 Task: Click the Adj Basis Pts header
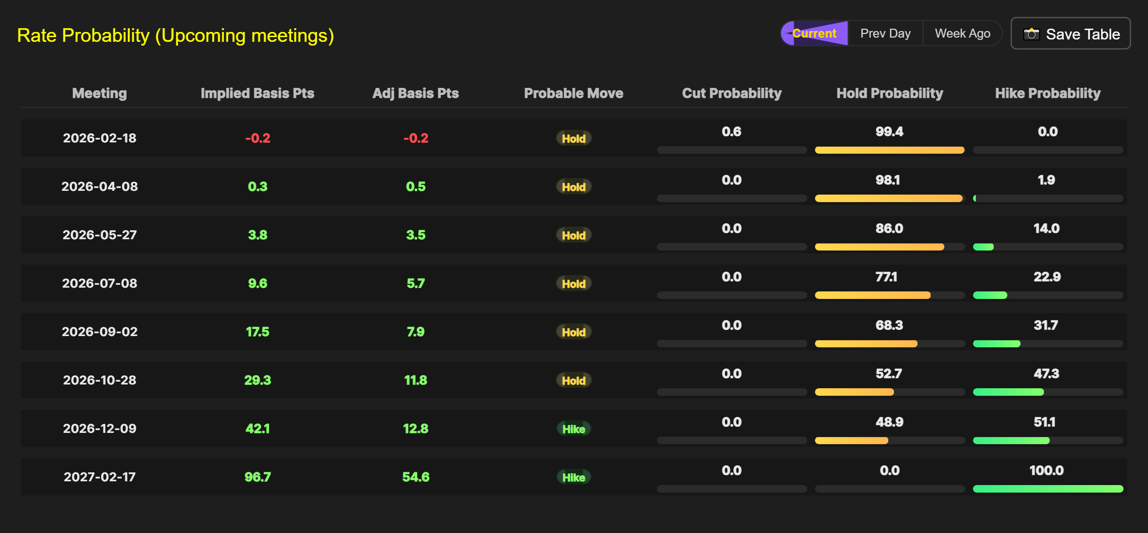tap(415, 93)
